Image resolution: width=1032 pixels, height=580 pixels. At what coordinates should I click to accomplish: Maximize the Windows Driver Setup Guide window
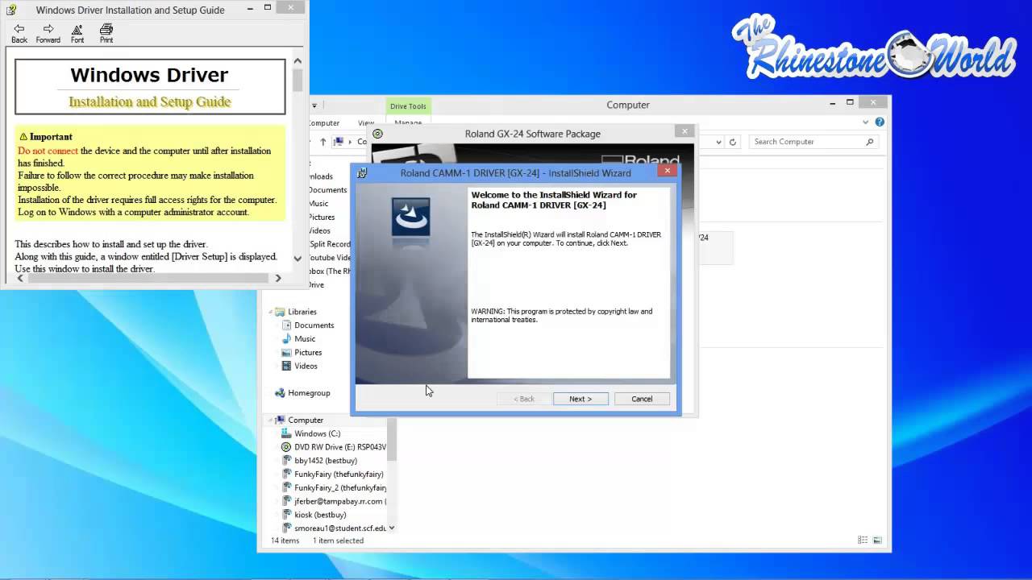pyautogui.click(x=268, y=7)
